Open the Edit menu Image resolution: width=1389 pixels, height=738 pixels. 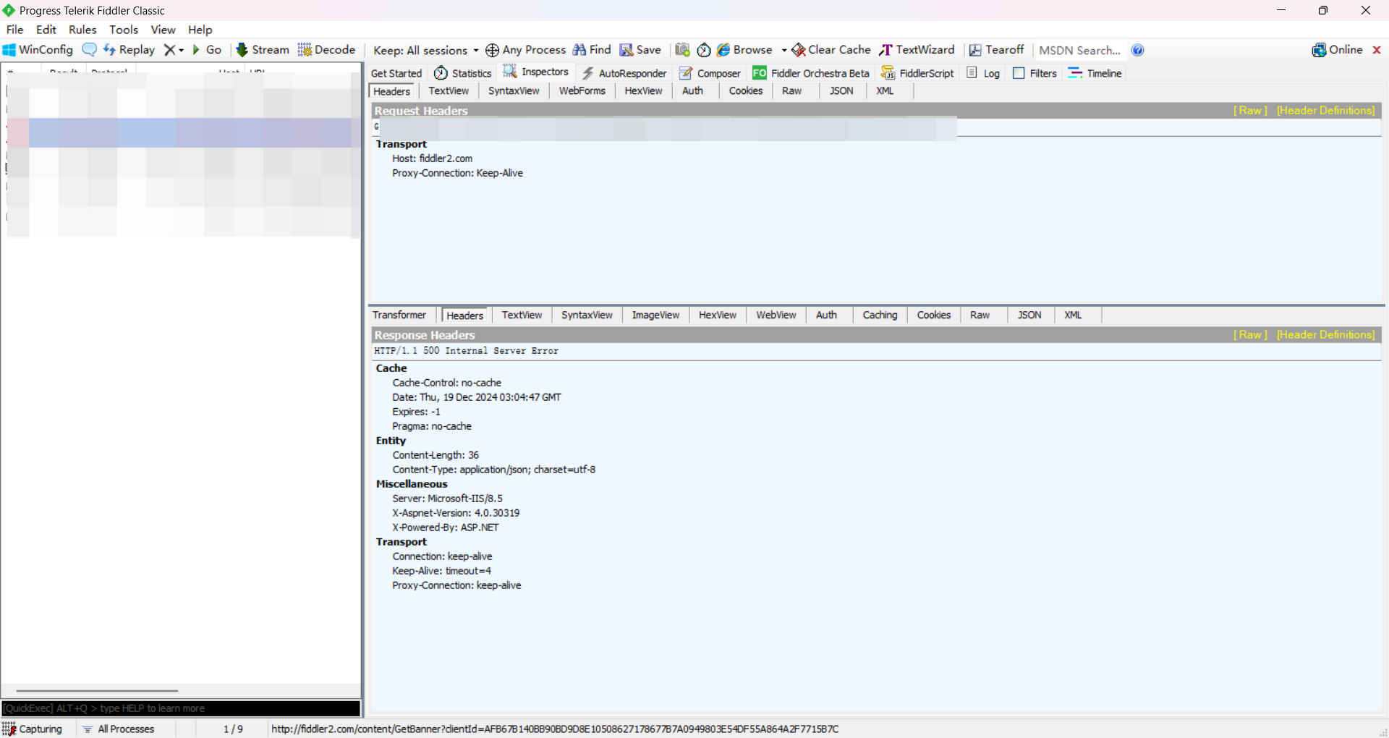(x=46, y=30)
